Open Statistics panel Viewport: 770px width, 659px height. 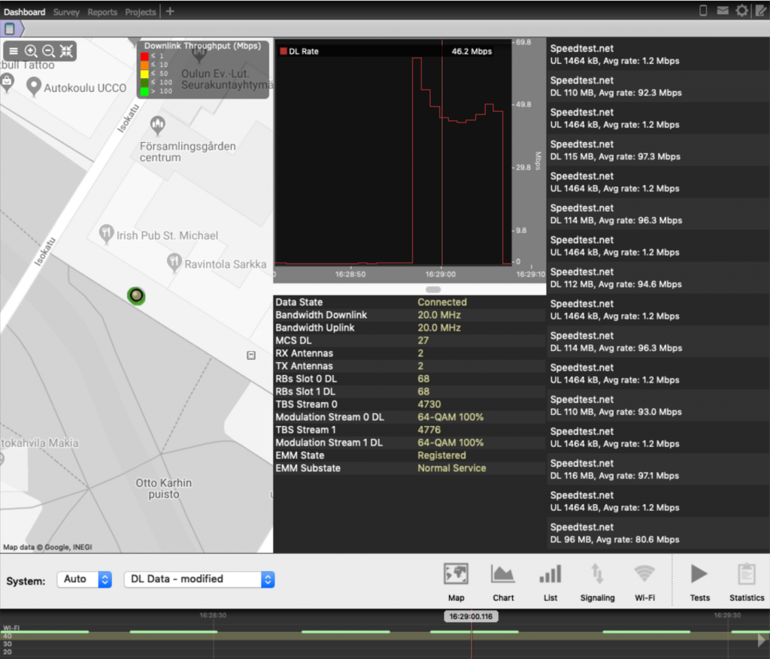747,582
